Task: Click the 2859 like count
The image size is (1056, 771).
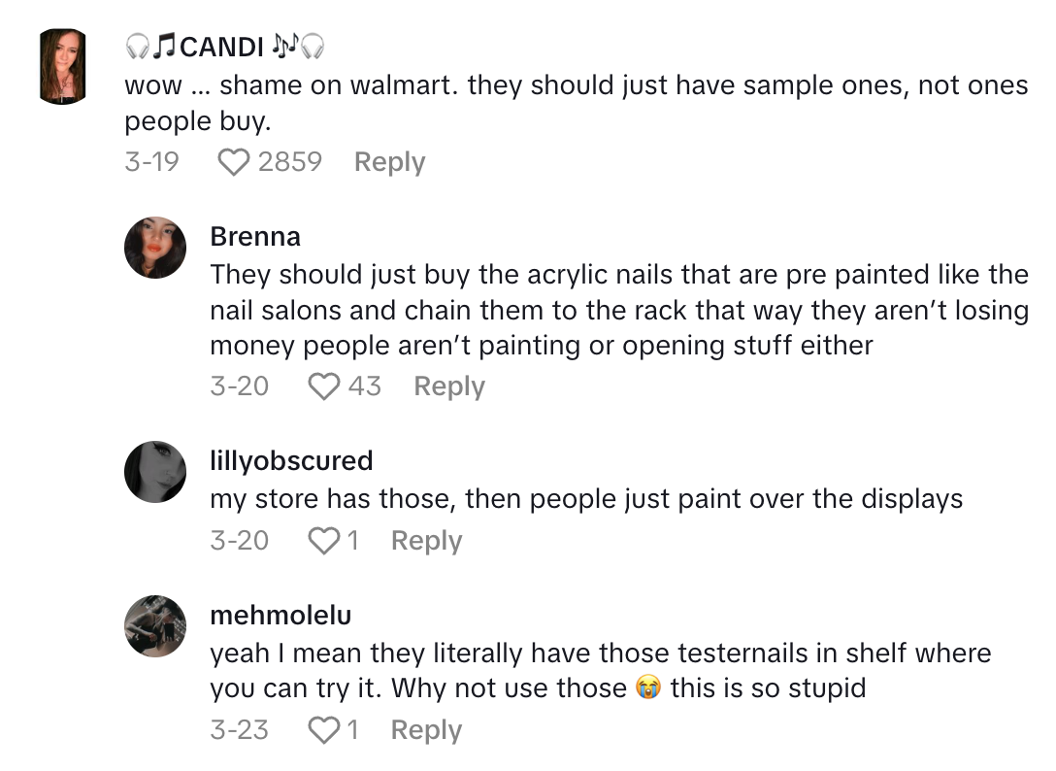Action: coord(290,162)
